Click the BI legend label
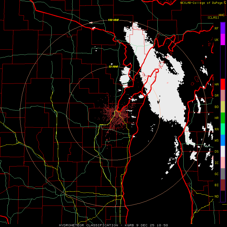The image size is (227, 227). (x=216, y=185)
